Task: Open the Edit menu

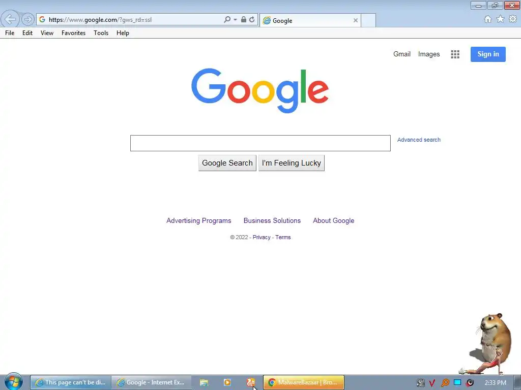Action: tap(27, 33)
